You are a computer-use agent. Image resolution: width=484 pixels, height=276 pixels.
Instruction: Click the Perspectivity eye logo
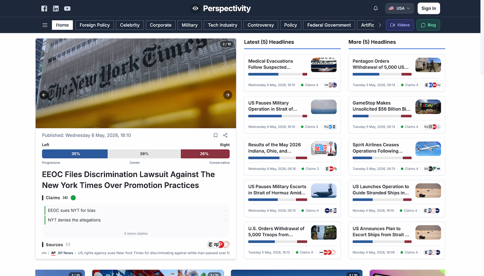tap(196, 8)
